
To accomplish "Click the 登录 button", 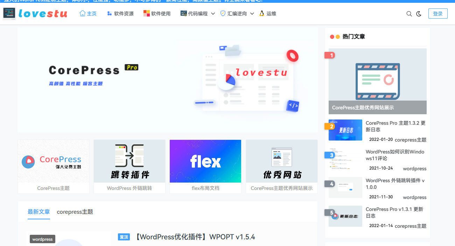I will 438,13.
